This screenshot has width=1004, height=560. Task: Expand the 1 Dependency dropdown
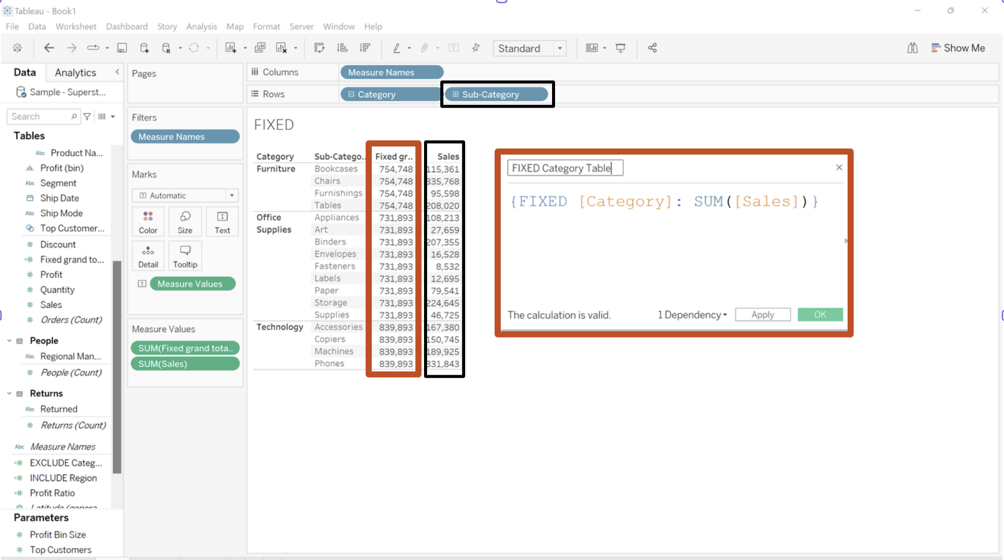pos(692,315)
